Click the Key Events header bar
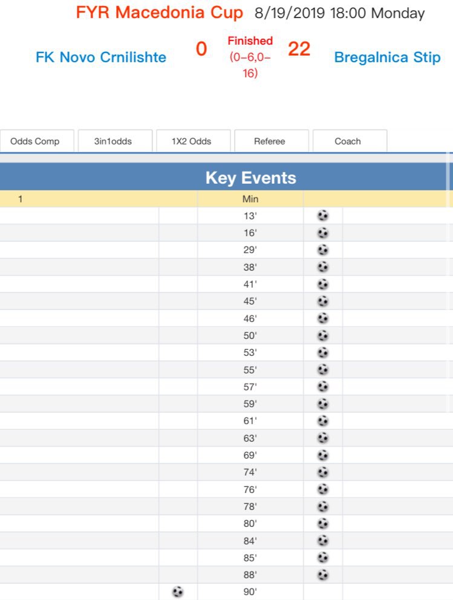Viewport: 453px width, 600px height. [x=226, y=178]
